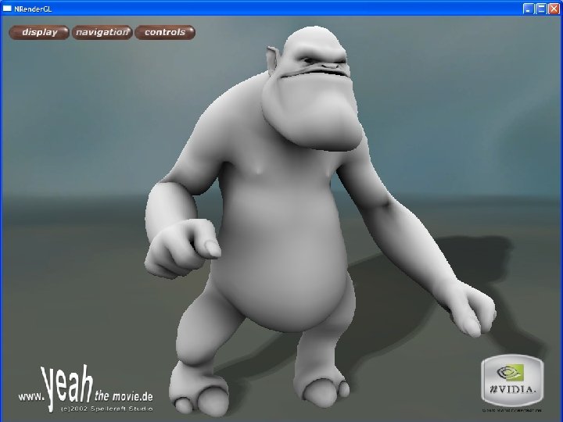Open the display menu
Viewport: 563px width, 422px height.
[x=39, y=32]
